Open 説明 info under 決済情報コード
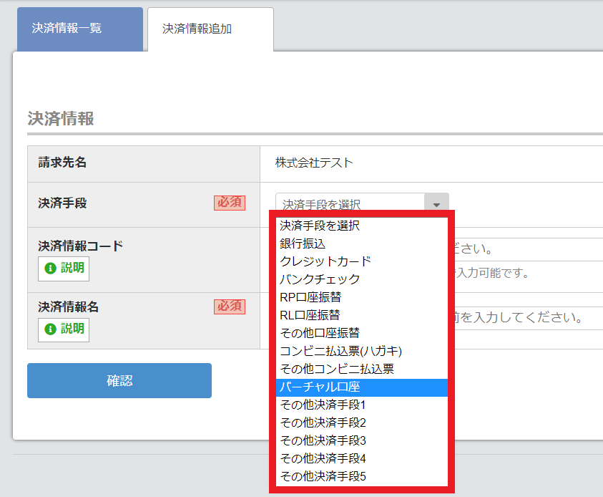 click(x=64, y=269)
